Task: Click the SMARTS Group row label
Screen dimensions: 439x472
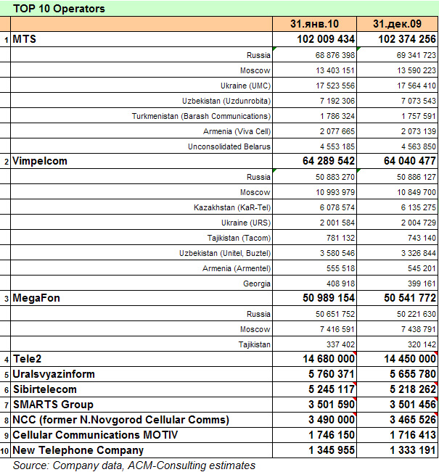Action: tap(53, 405)
